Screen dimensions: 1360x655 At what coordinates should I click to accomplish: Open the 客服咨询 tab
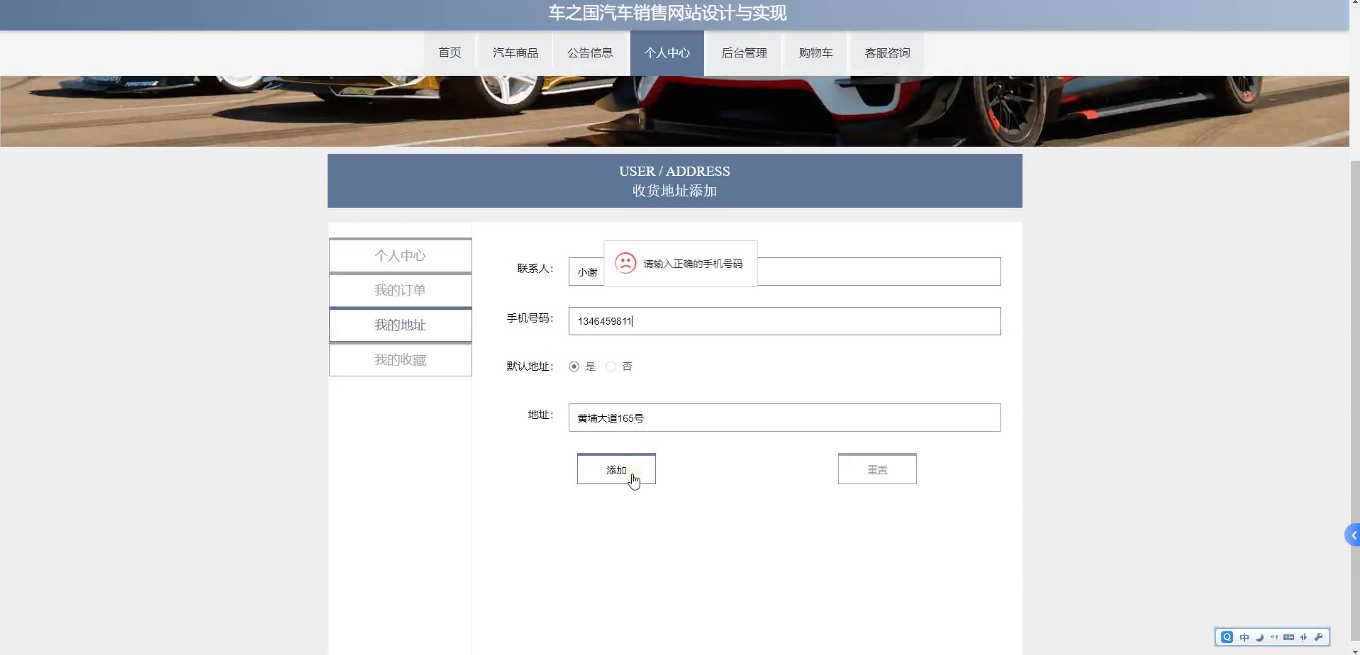pos(887,53)
